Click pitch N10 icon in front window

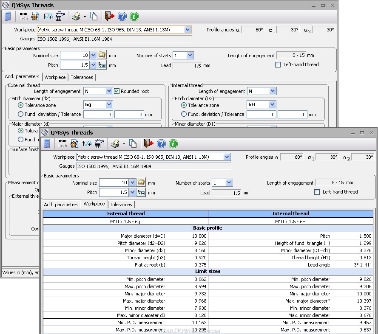pyautogui.click(x=141, y=193)
